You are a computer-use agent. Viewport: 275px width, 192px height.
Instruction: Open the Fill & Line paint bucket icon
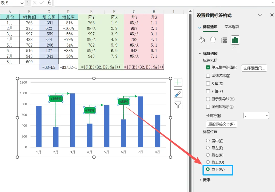(x=202, y=40)
